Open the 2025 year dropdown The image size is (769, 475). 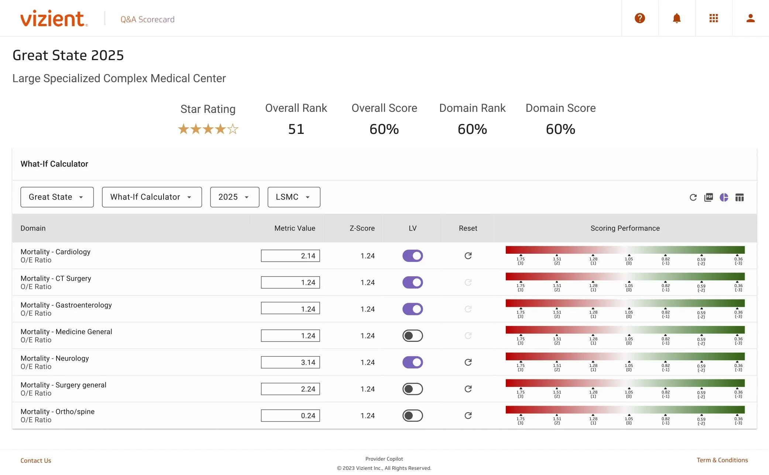point(234,197)
